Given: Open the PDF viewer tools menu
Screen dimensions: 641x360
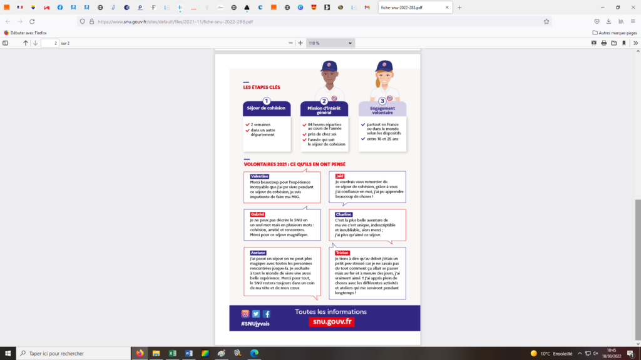Looking at the screenshot, I should pyautogui.click(x=635, y=43).
